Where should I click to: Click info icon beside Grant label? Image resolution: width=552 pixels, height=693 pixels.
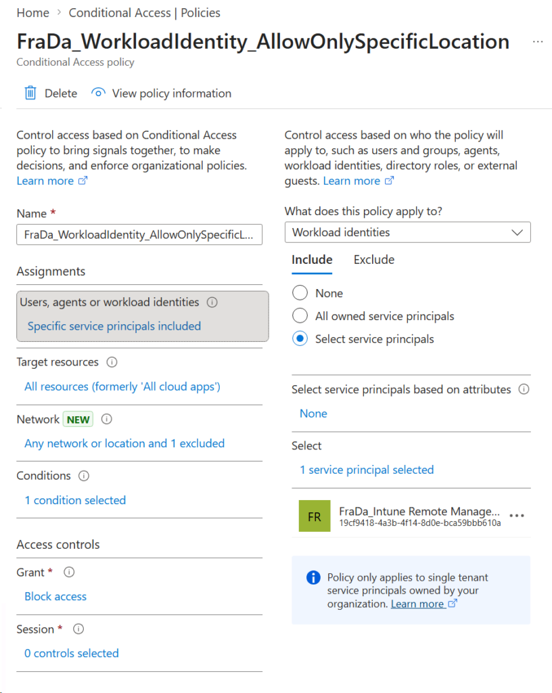coord(69,573)
